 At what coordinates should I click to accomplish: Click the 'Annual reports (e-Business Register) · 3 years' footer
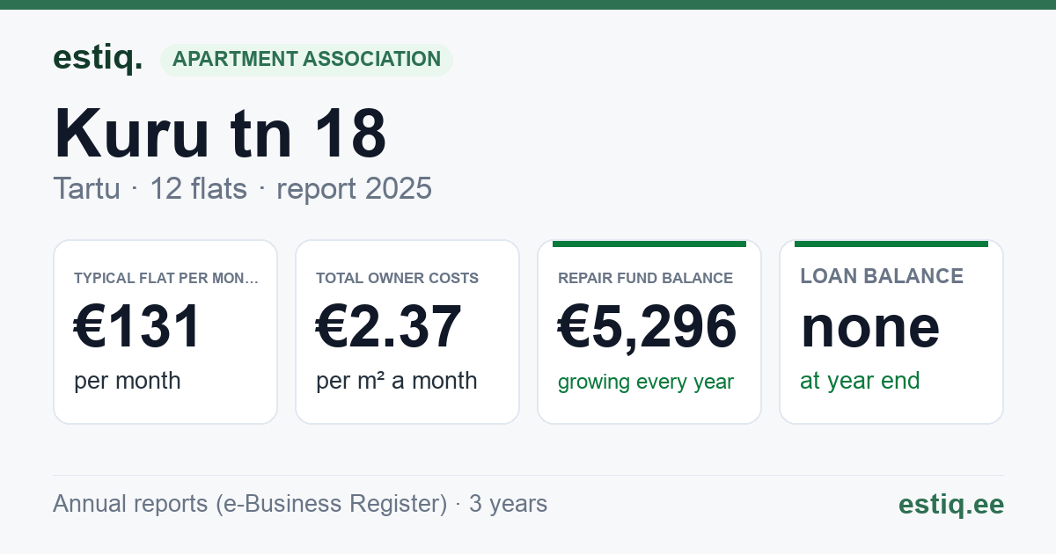[300, 504]
